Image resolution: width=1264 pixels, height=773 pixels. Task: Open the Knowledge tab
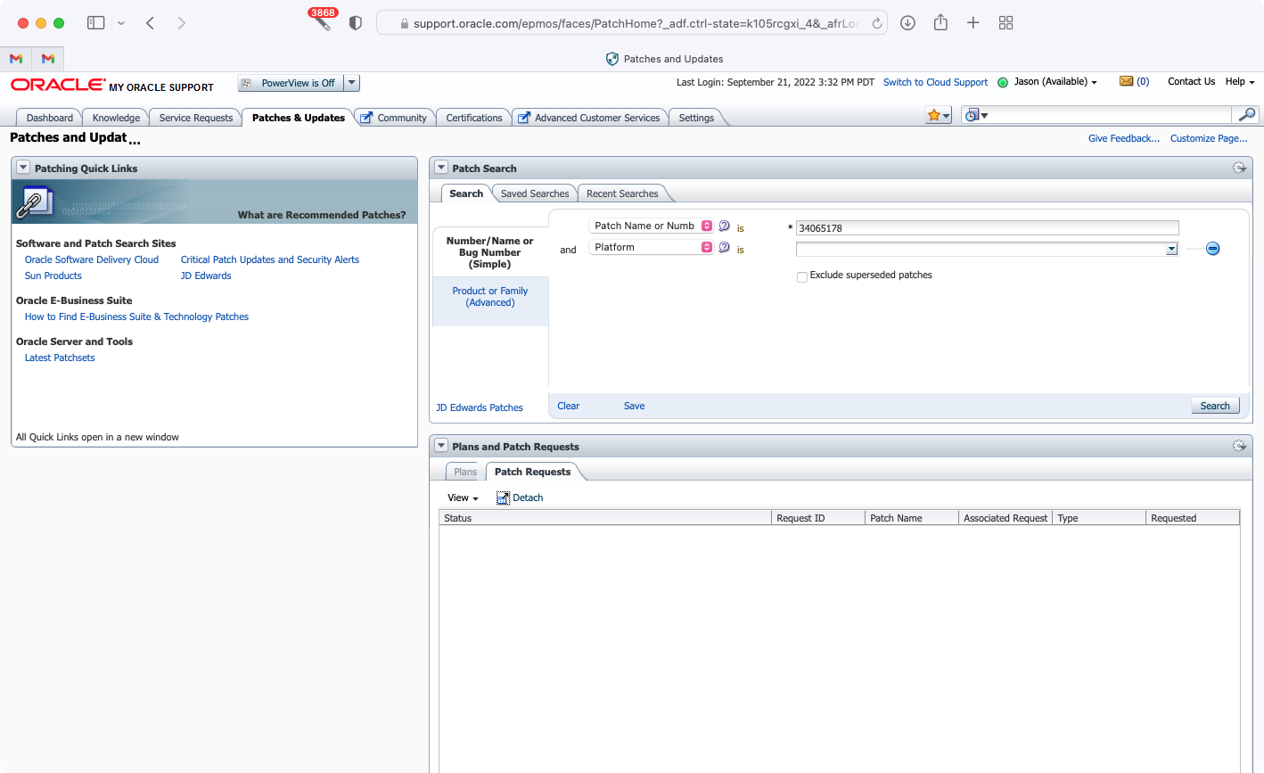pos(116,118)
